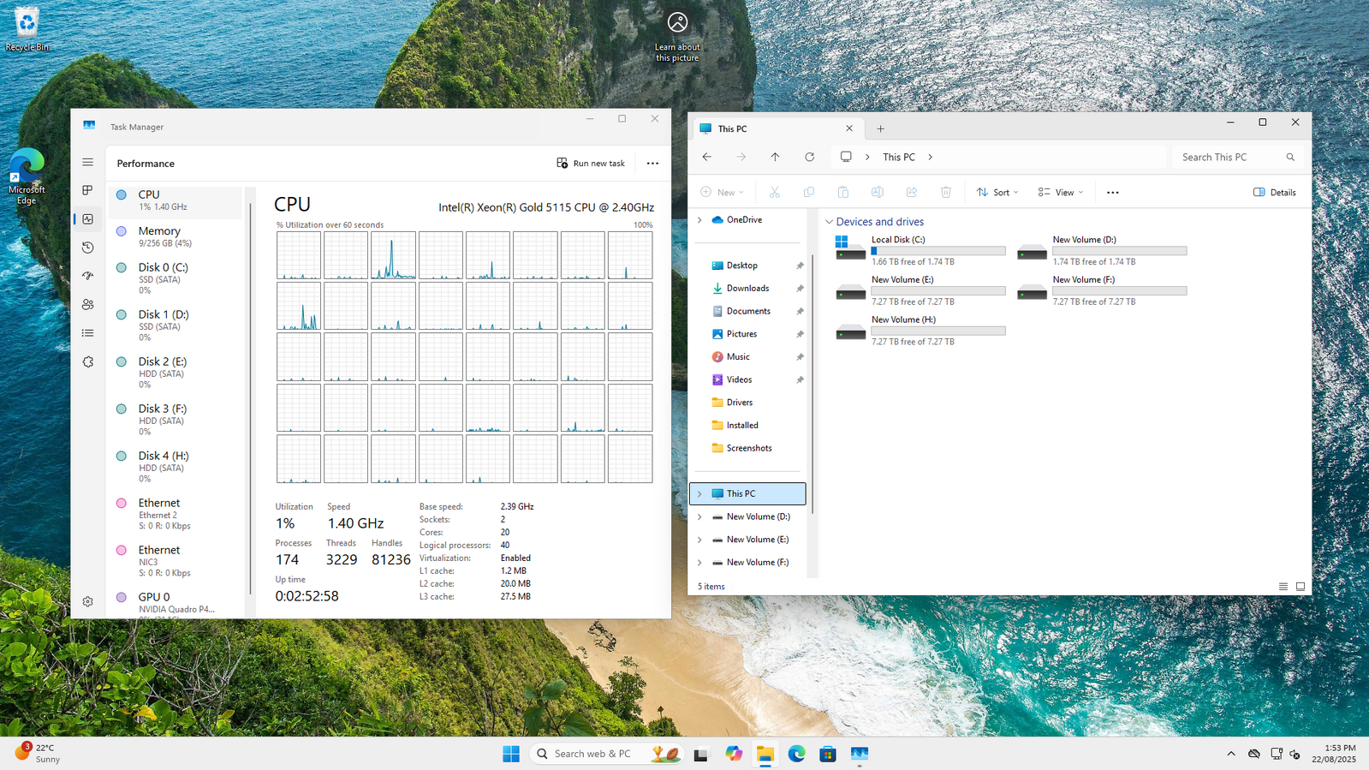1369x770 pixels.
Task: Switch to details list view layout
Action: pyautogui.click(x=1283, y=587)
